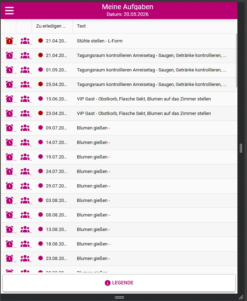Click alarm icon in the 18.08 Blumen gießen row
Screen dimensions: 247x301
tap(10, 244)
